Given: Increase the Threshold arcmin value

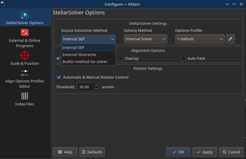Looking at the screenshot, I should point(96,85).
